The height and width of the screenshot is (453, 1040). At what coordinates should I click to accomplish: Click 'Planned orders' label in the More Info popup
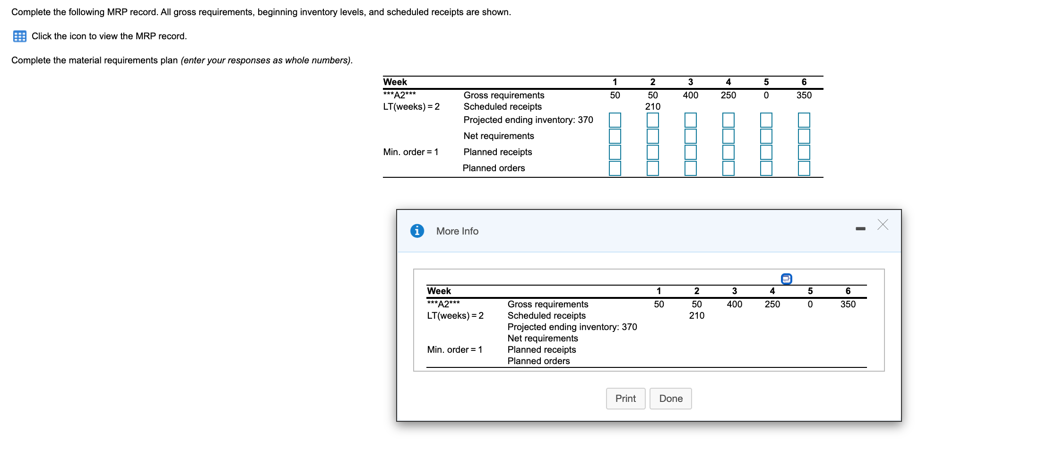coord(539,361)
